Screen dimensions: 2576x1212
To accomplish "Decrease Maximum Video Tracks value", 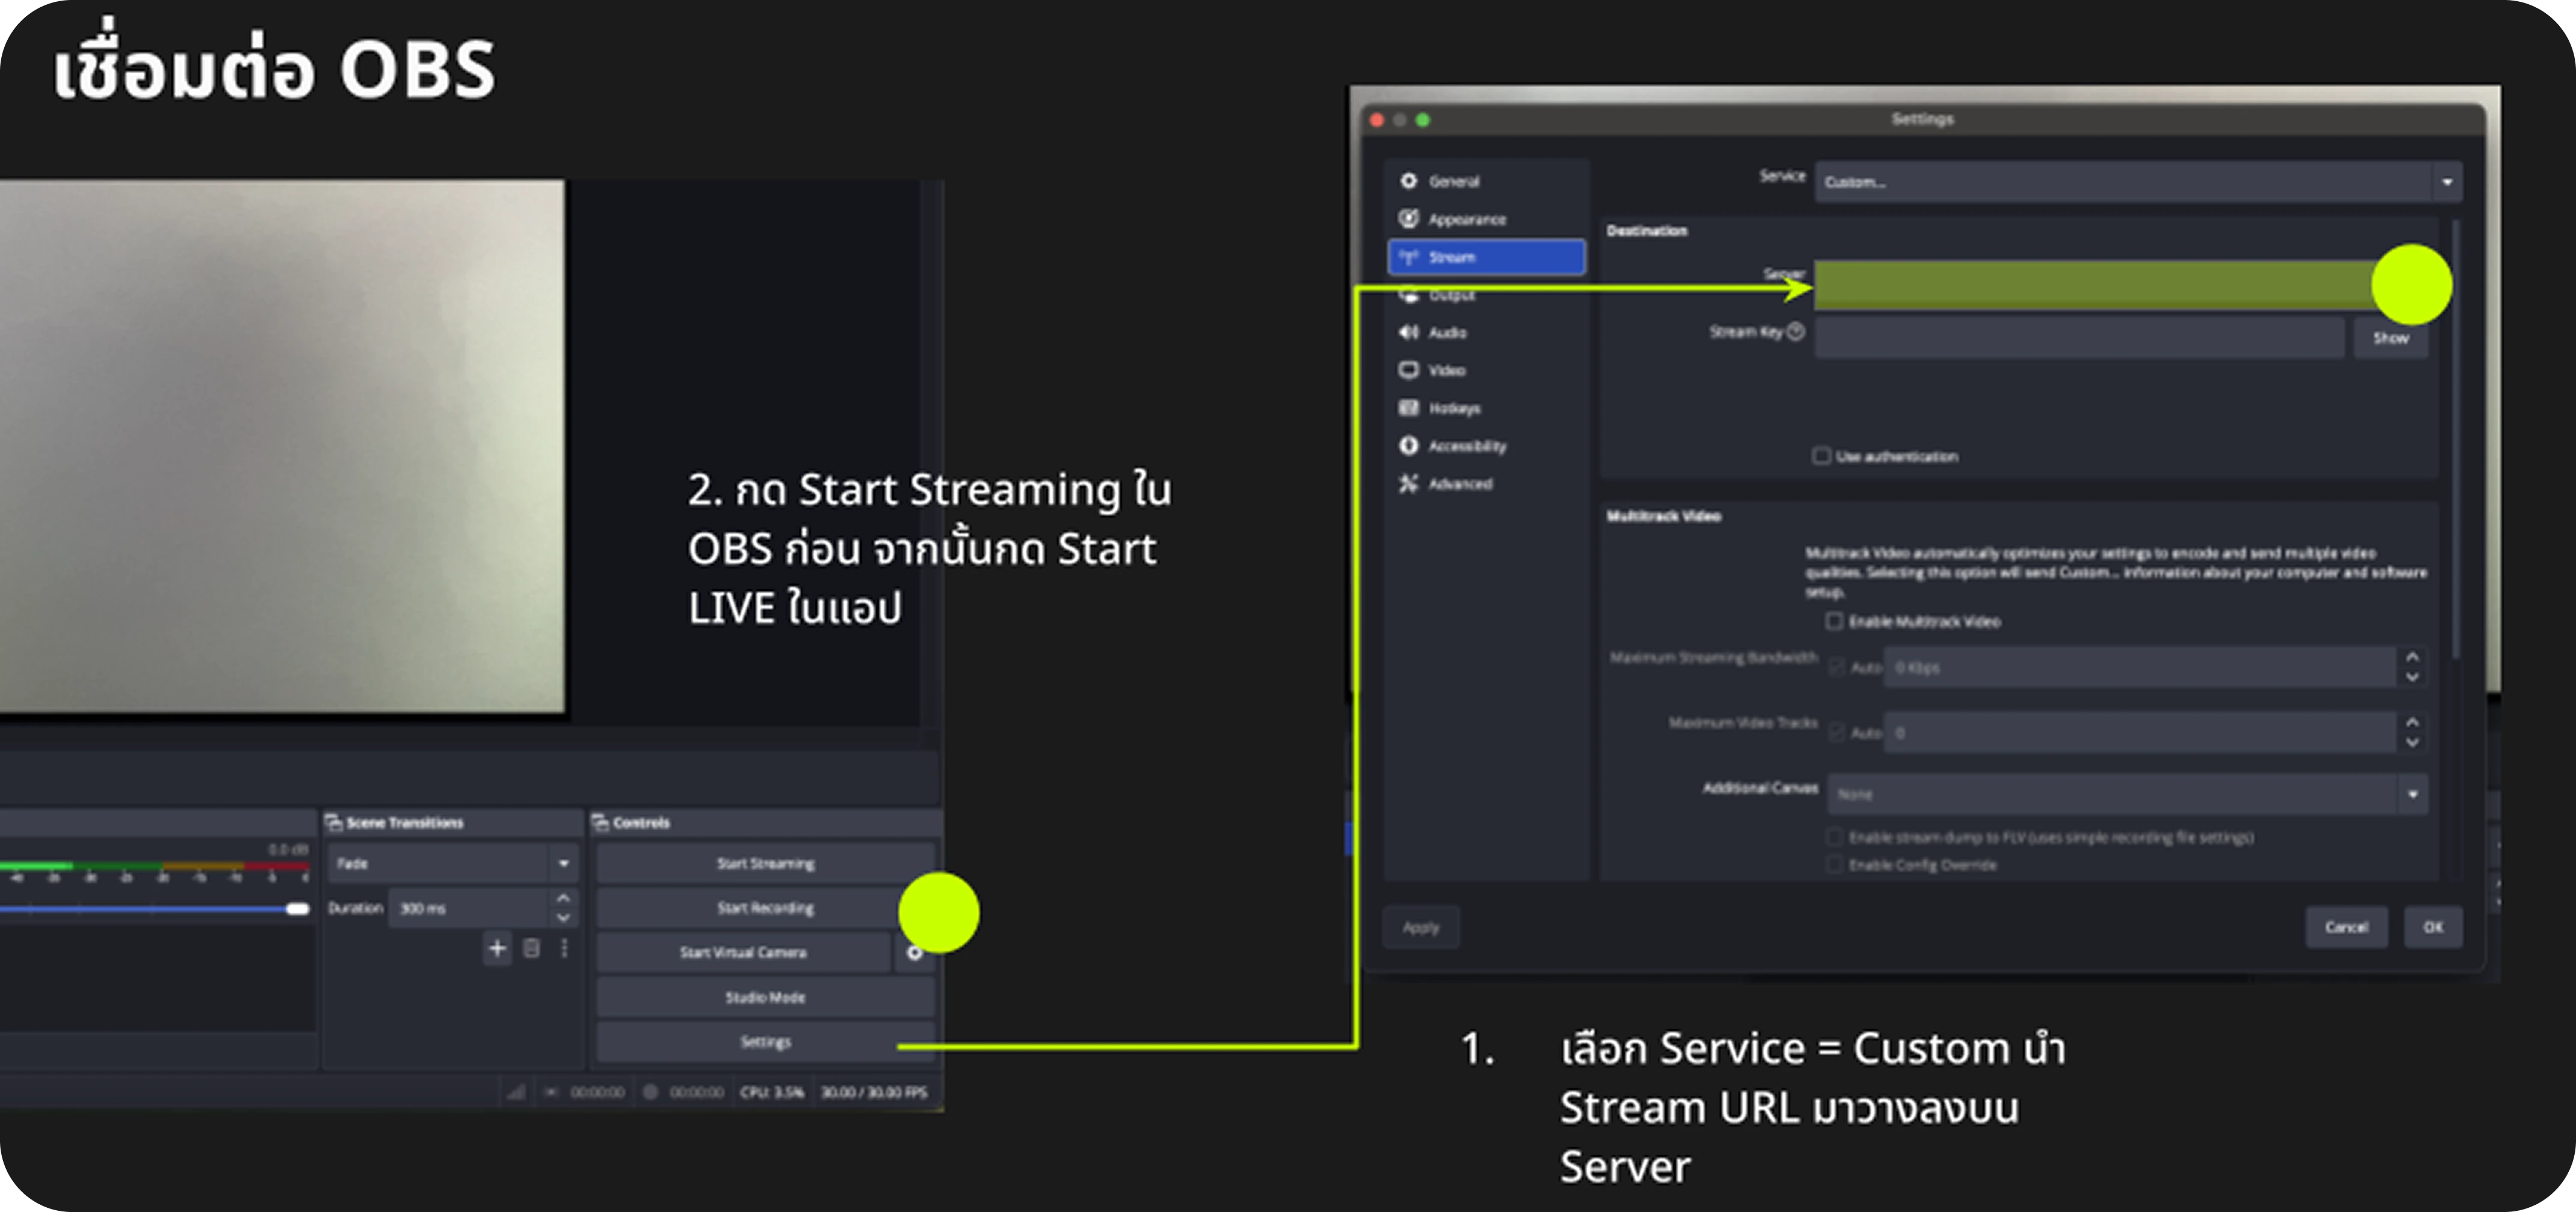I will coord(2412,743).
